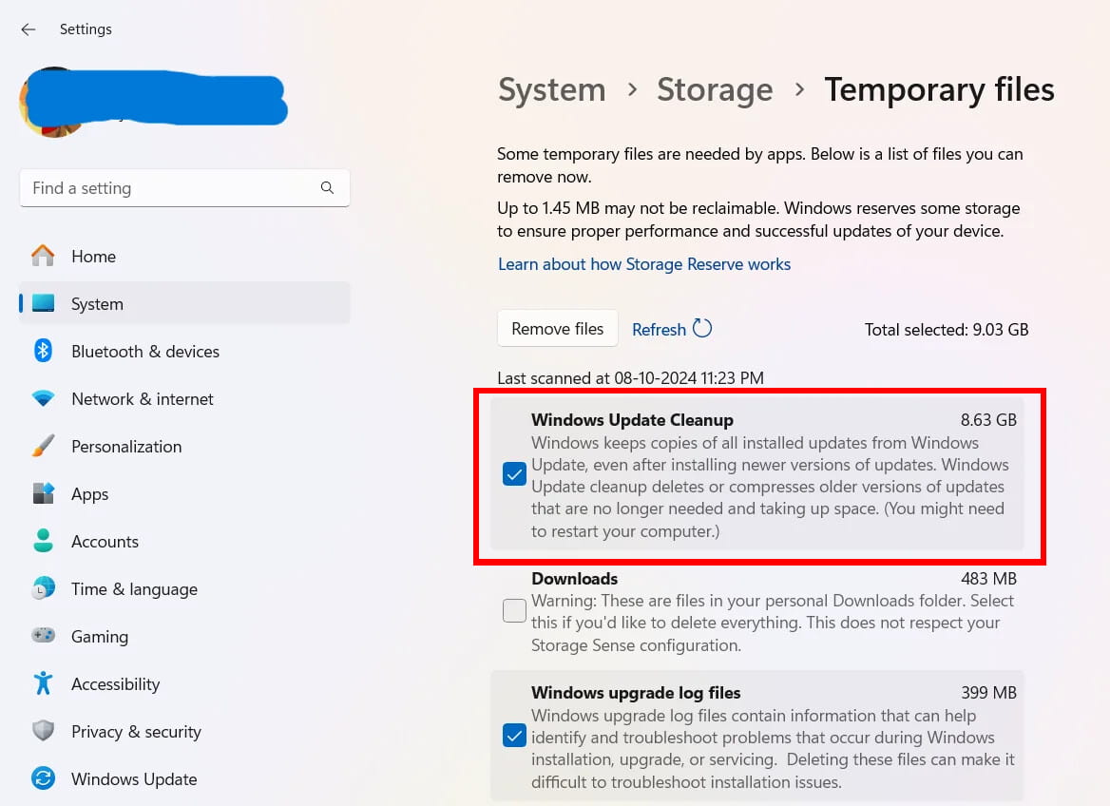Click the Downloads item title
The image size is (1110, 806).
click(x=574, y=579)
